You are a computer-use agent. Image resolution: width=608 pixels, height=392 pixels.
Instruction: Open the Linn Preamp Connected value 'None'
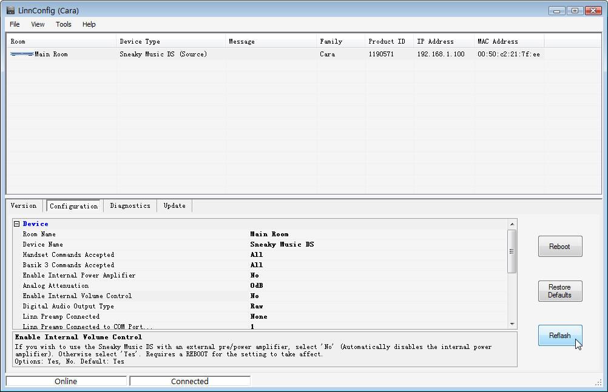tap(258, 316)
